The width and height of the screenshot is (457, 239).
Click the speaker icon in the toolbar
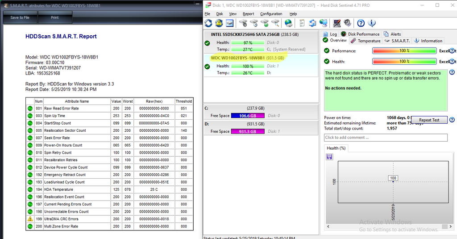coord(347,23)
